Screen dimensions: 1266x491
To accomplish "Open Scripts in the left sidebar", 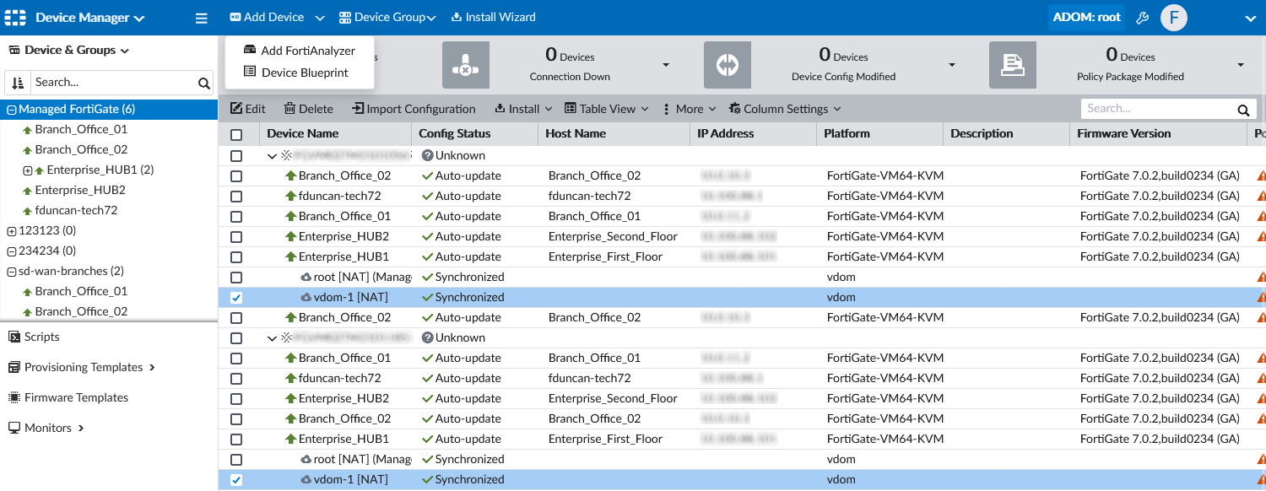I will pos(41,337).
